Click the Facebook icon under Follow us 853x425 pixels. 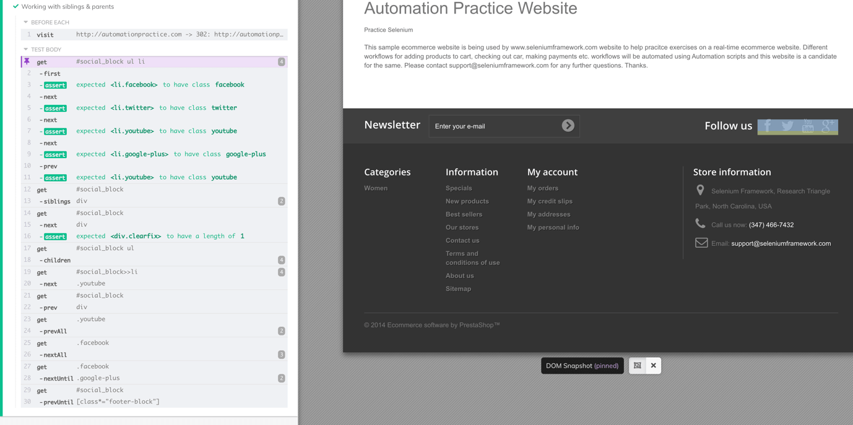pyautogui.click(x=768, y=126)
